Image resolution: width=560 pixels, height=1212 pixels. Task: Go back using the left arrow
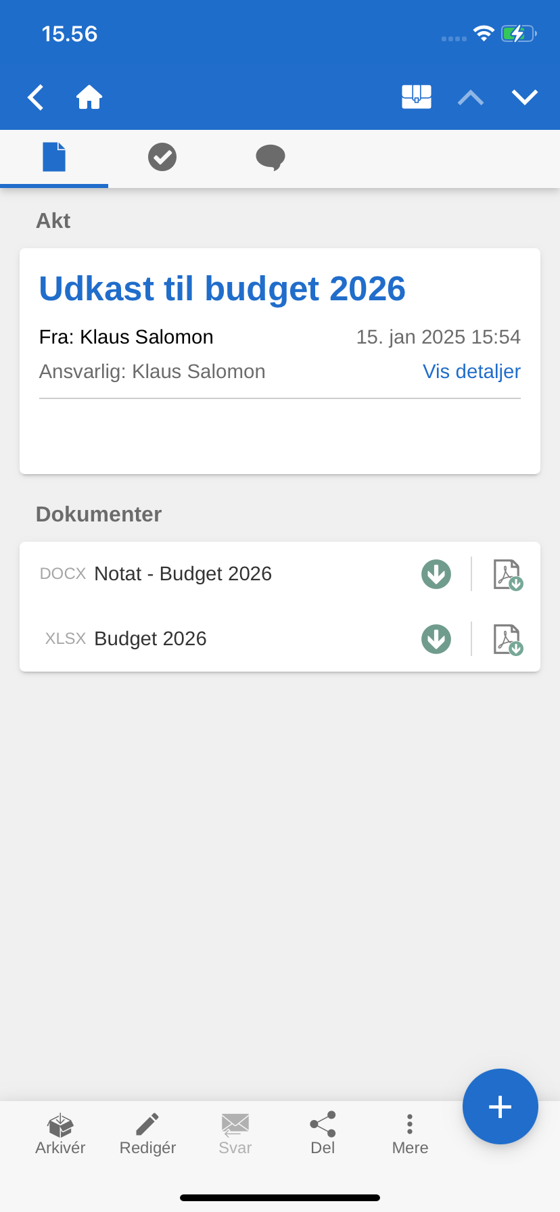[36, 97]
